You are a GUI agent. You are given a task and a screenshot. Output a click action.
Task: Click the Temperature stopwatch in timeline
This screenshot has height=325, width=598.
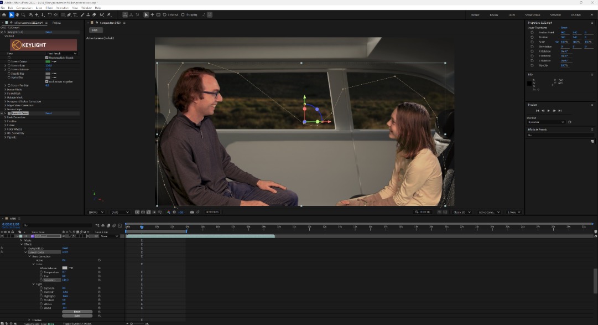pyautogui.click(x=41, y=272)
